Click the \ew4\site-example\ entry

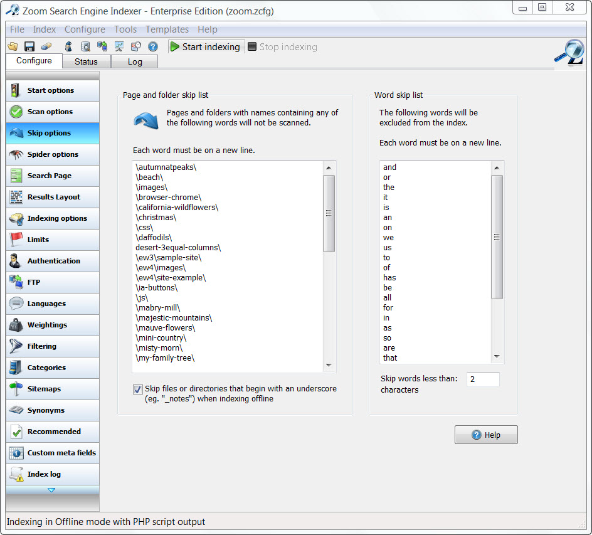[171, 278]
